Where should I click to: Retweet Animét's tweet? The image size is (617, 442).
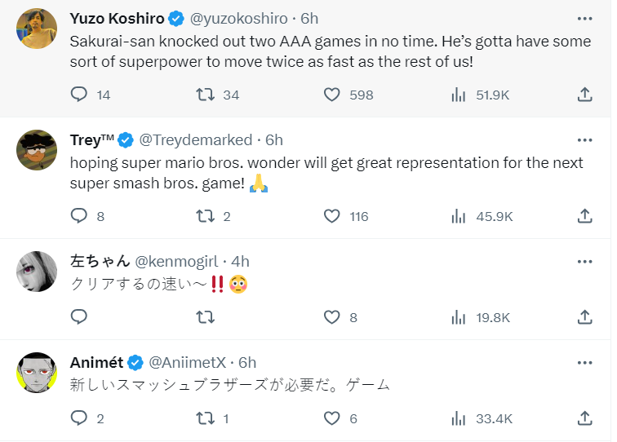click(x=206, y=418)
